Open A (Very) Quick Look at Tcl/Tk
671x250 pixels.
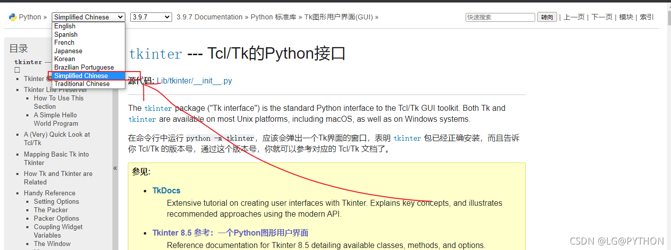click(57, 139)
